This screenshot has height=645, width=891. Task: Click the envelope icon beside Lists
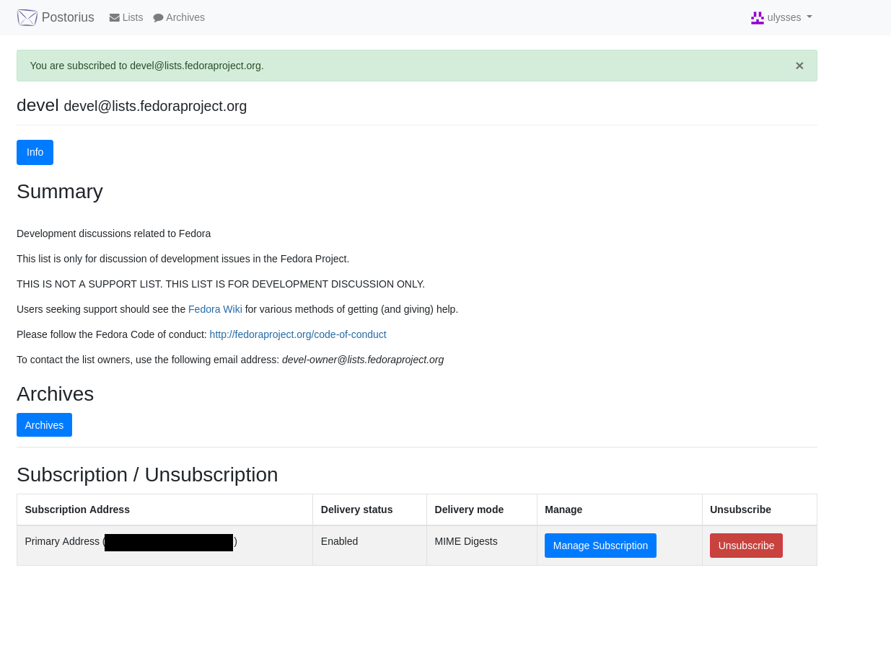point(115,17)
